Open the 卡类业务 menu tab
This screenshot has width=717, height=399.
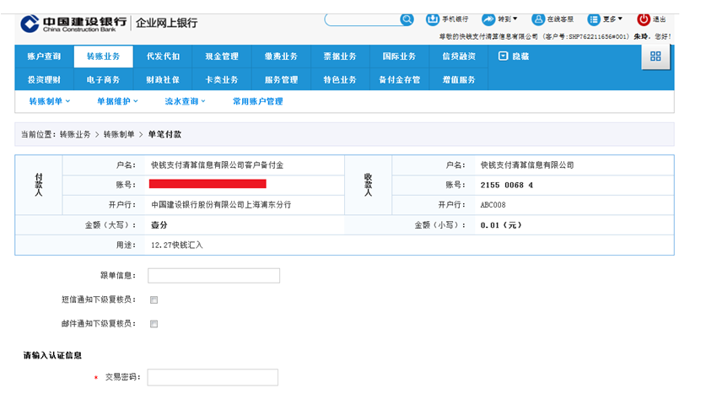(x=222, y=79)
